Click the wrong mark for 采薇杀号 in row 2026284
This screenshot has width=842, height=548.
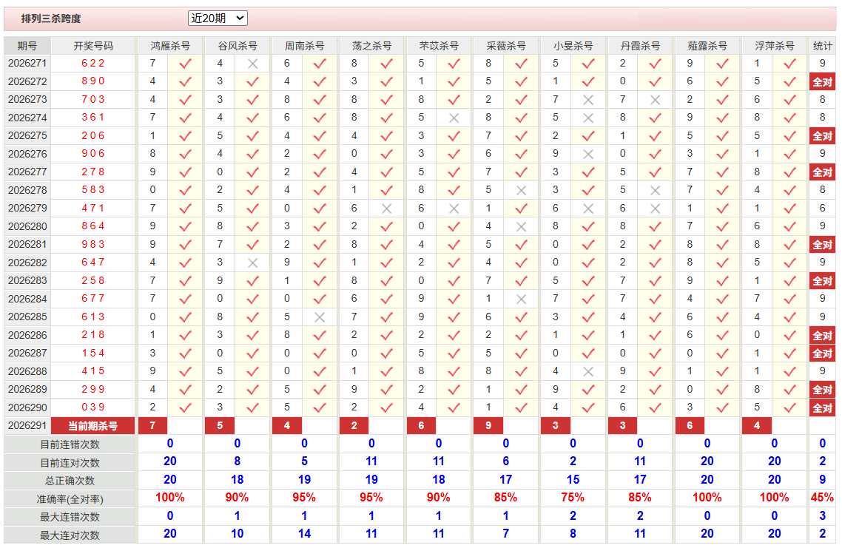[x=521, y=299]
